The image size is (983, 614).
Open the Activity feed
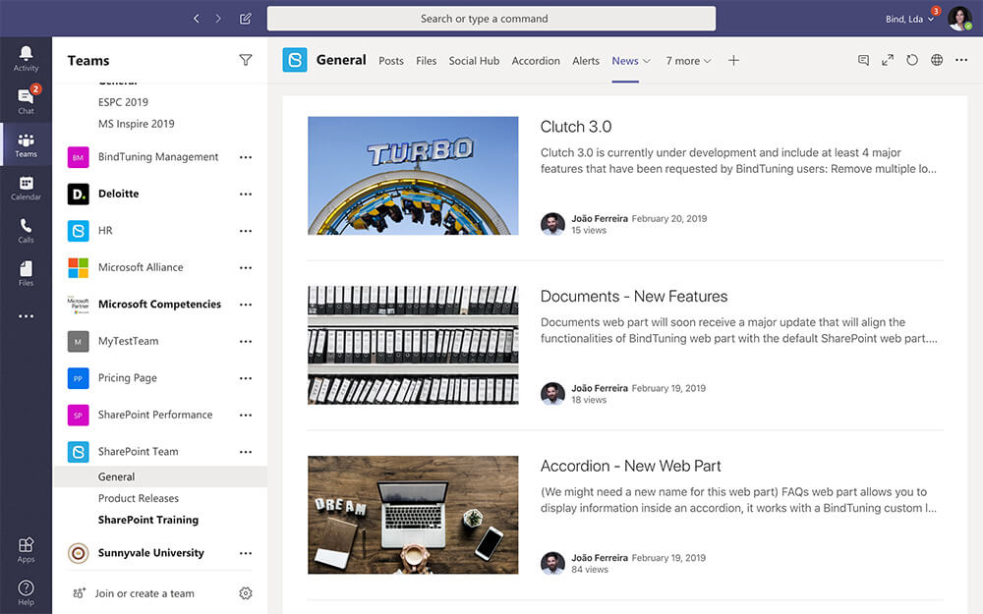(26, 58)
